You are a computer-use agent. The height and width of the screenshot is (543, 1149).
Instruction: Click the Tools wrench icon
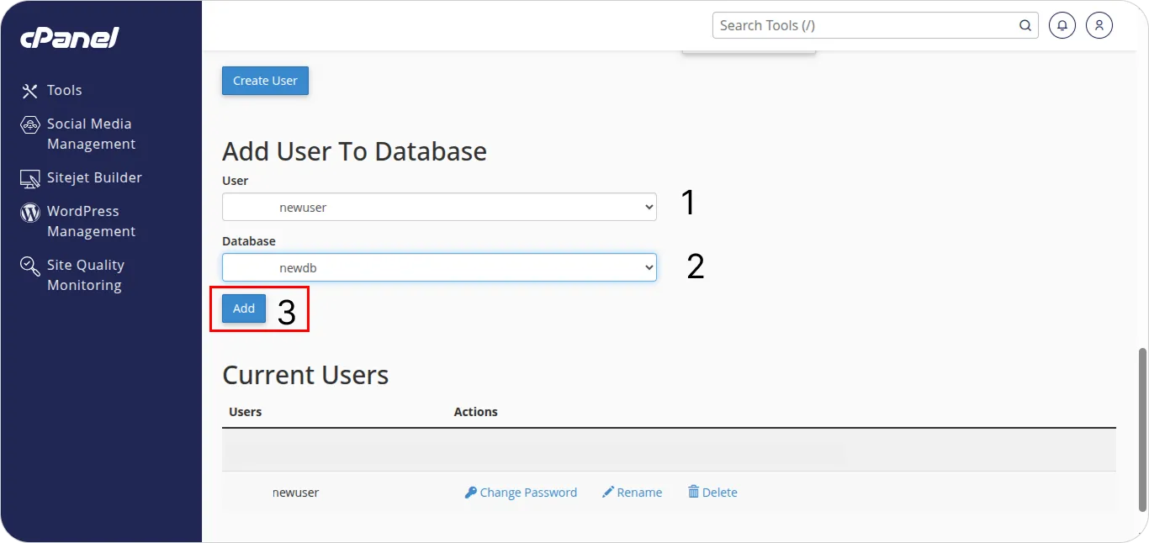click(x=30, y=91)
